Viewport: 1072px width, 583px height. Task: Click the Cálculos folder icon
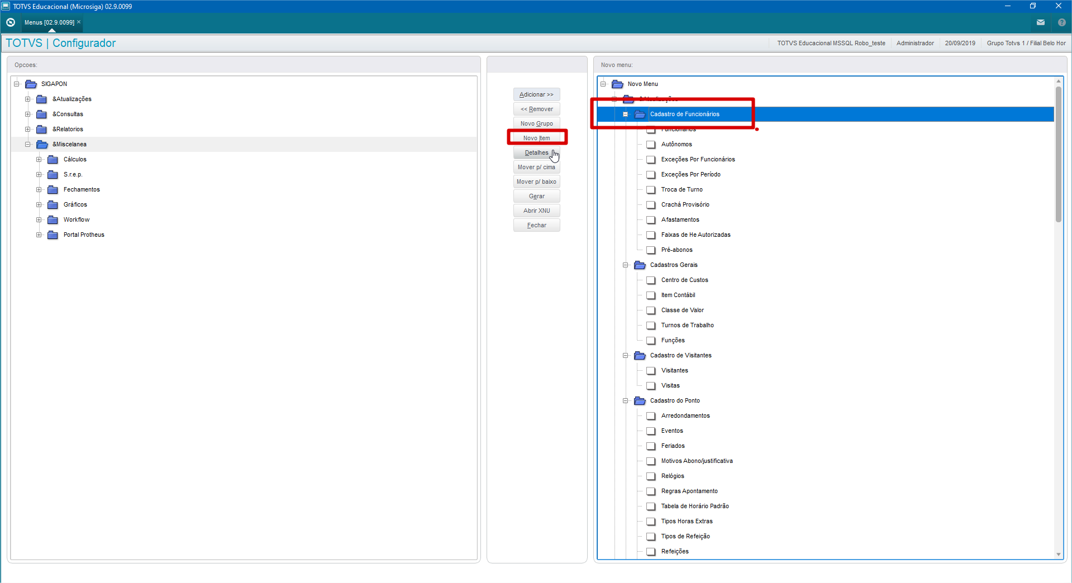(x=53, y=159)
